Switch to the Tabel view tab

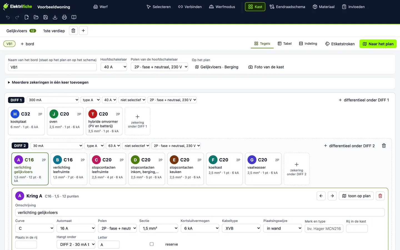pyautogui.click(x=285, y=44)
